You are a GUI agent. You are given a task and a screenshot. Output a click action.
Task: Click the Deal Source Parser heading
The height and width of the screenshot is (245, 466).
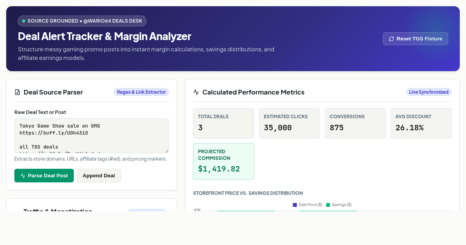point(53,92)
